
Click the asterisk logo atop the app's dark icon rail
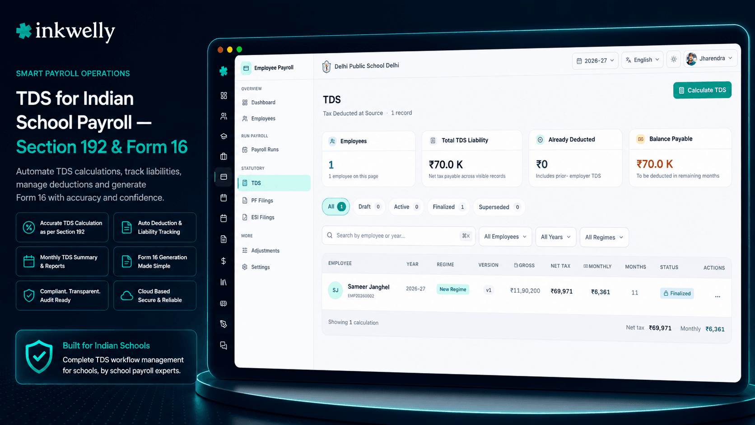tap(224, 71)
